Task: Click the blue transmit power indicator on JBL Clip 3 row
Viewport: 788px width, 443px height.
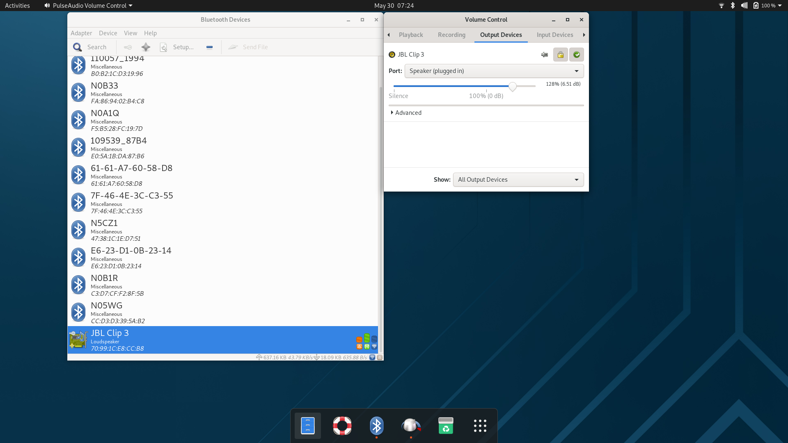Action: point(374,343)
